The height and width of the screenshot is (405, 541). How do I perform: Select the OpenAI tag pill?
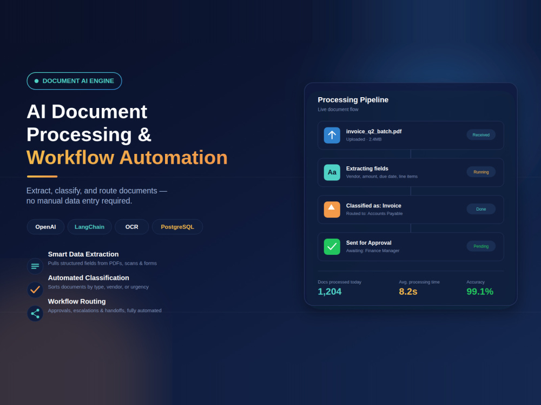[45, 227]
